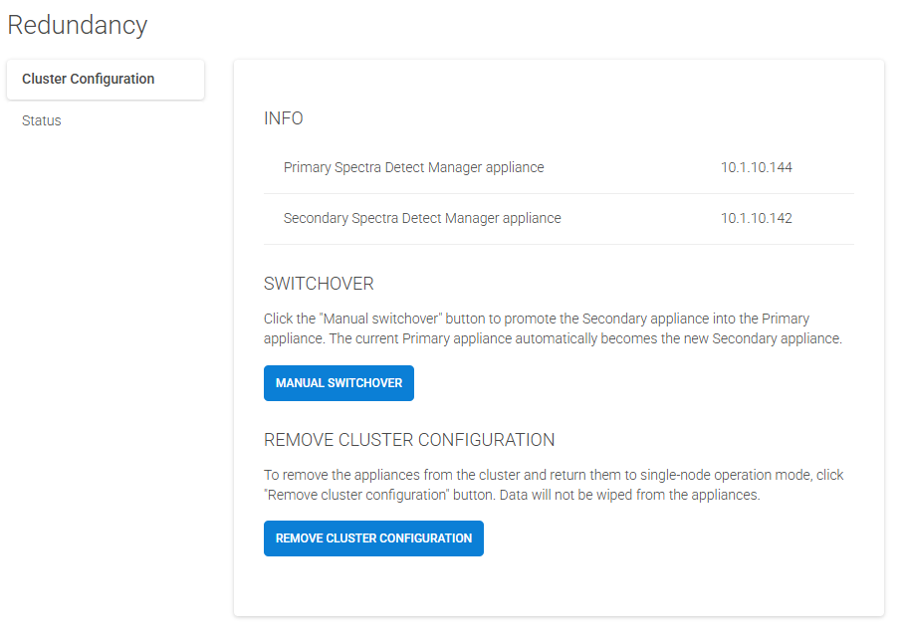Select the INFO section heading
The width and height of the screenshot is (906, 643).
(284, 118)
